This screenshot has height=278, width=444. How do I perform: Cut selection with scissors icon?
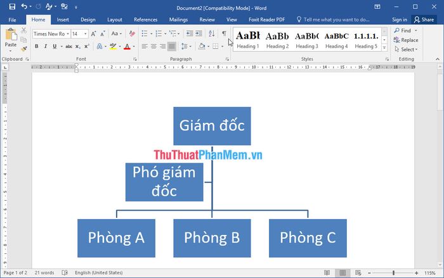(x=24, y=30)
